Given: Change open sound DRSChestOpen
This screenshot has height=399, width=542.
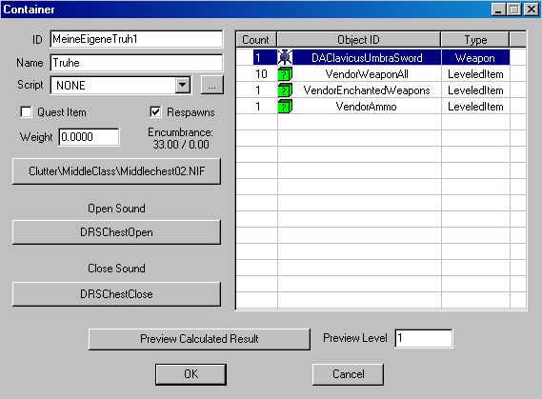Looking at the screenshot, I should click(116, 232).
